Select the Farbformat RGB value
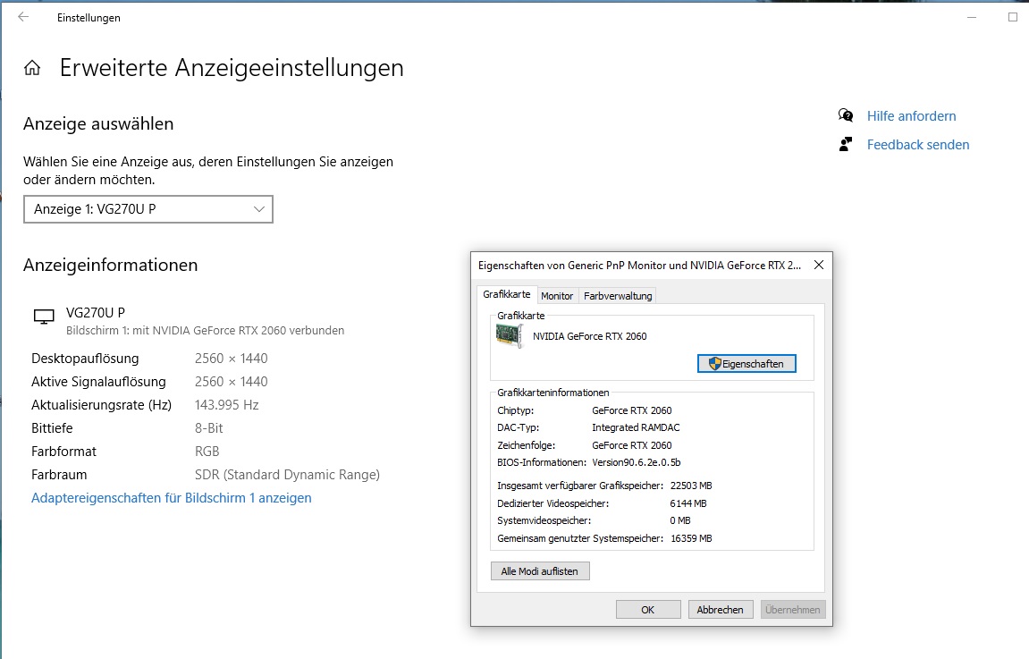 click(207, 452)
